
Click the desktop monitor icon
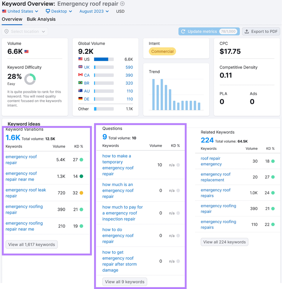pos(48,11)
